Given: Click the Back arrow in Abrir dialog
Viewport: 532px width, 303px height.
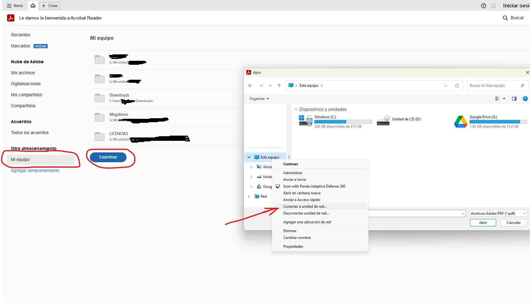Looking at the screenshot, I should 250,86.
